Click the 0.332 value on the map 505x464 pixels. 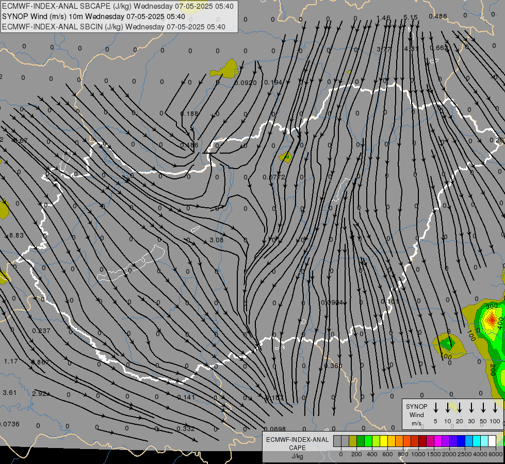pos(186,428)
